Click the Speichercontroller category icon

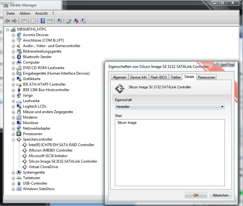pos(19,139)
